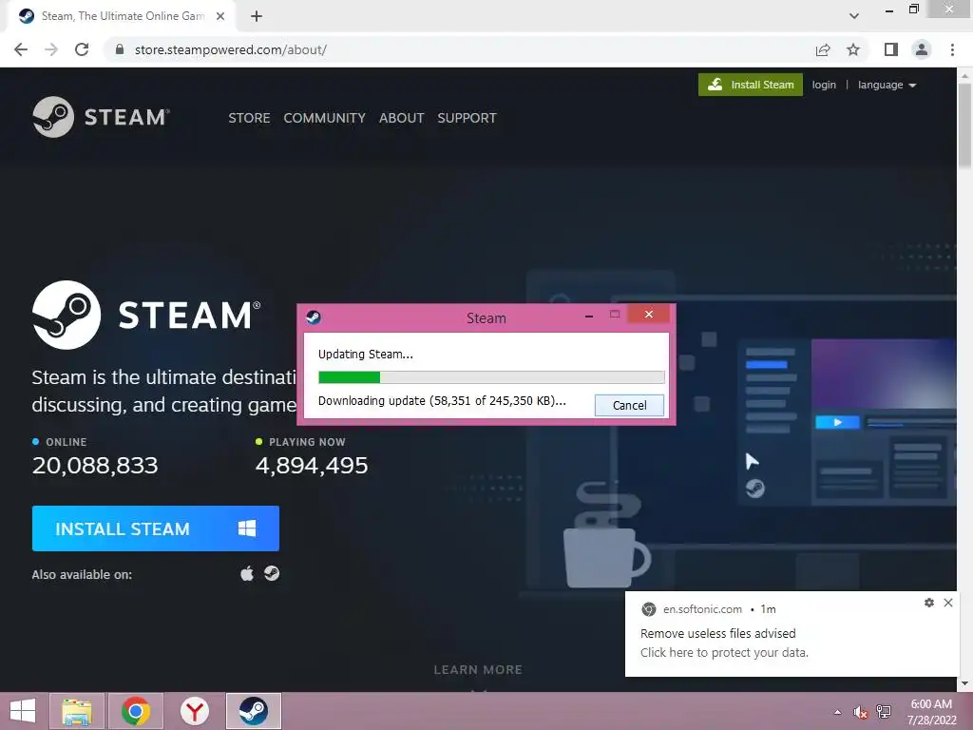Screen dimensions: 973x730
Task: Click the green Install Steam header button
Action: click(751, 85)
